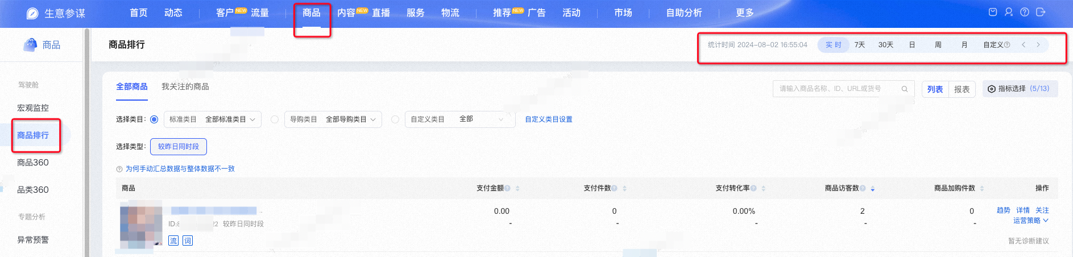Image resolution: width=1073 pixels, height=257 pixels.
Task: Switch time range to 7天
Action: pos(860,45)
